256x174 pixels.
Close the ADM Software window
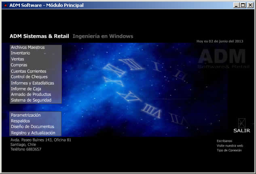[250, 5]
